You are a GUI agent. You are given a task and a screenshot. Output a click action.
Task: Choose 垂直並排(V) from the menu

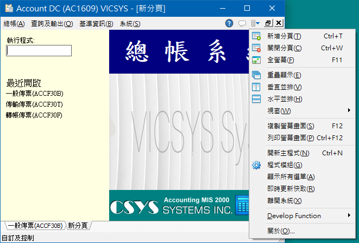coord(302,87)
